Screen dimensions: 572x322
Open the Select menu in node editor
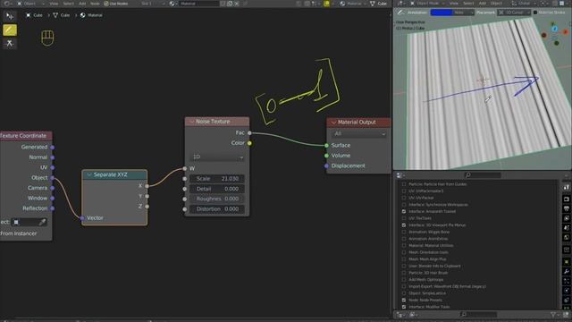pos(69,4)
